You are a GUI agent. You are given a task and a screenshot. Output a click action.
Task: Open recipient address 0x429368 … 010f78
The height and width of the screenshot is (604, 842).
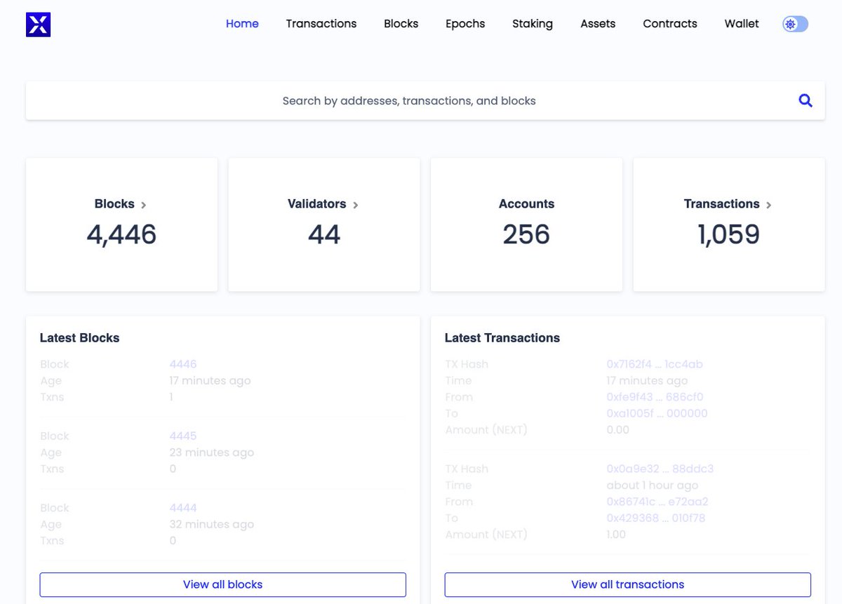(x=656, y=518)
